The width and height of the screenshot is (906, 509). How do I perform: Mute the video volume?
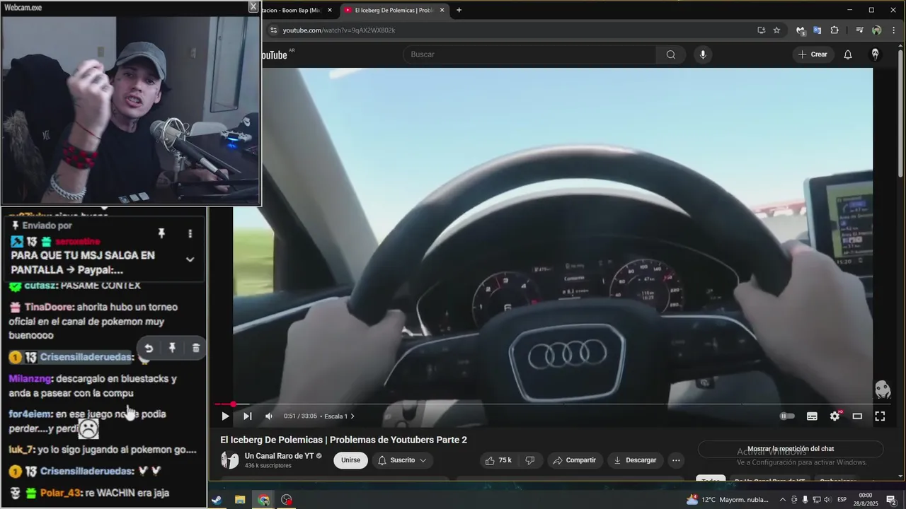click(269, 416)
